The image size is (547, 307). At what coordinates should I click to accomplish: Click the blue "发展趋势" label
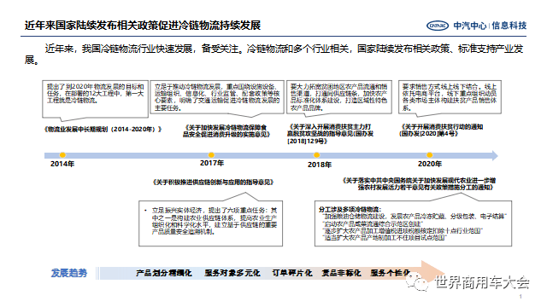69,273
